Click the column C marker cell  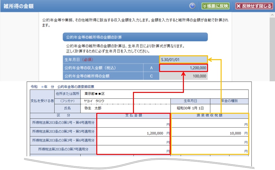151,76
